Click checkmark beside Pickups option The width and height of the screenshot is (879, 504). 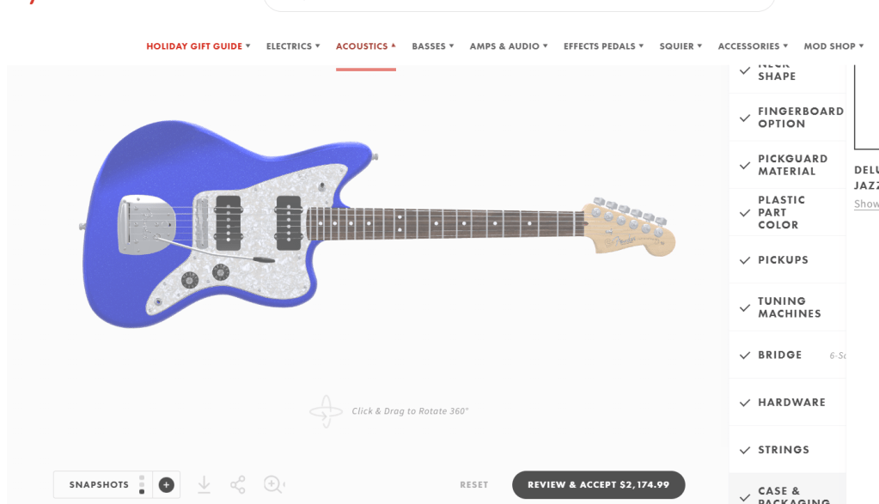[x=744, y=260]
